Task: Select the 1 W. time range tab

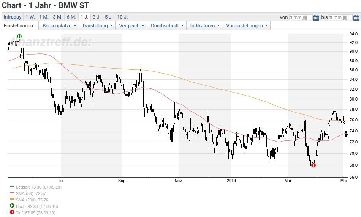Action: point(30,17)
